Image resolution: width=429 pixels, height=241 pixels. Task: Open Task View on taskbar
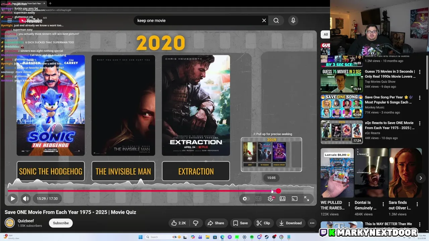pyautogui.click(x=185, y=237)
